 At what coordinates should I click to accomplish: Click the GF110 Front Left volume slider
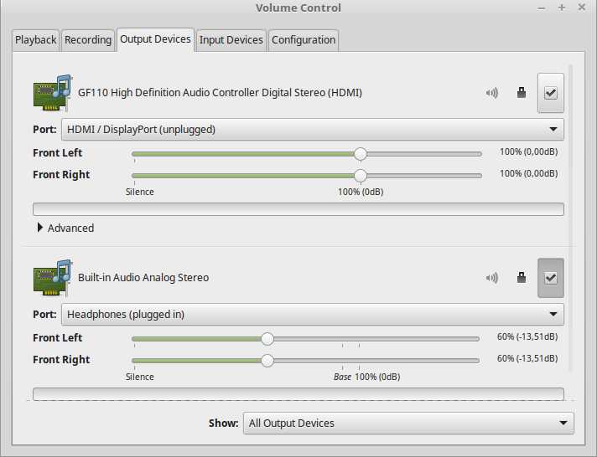pyautogui.click(x=307, y=154)
